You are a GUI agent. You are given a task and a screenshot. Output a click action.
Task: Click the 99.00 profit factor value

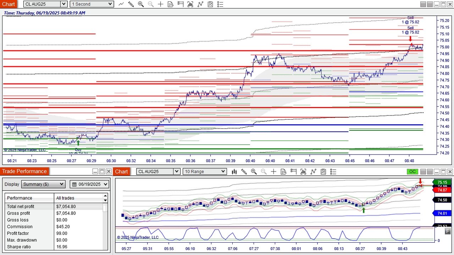pos(62,233)
